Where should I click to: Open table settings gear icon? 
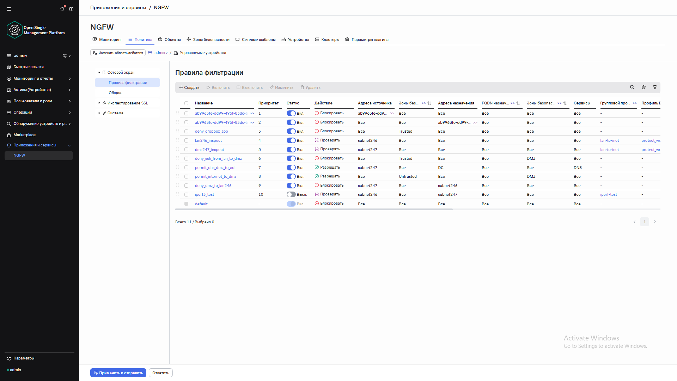644,87
